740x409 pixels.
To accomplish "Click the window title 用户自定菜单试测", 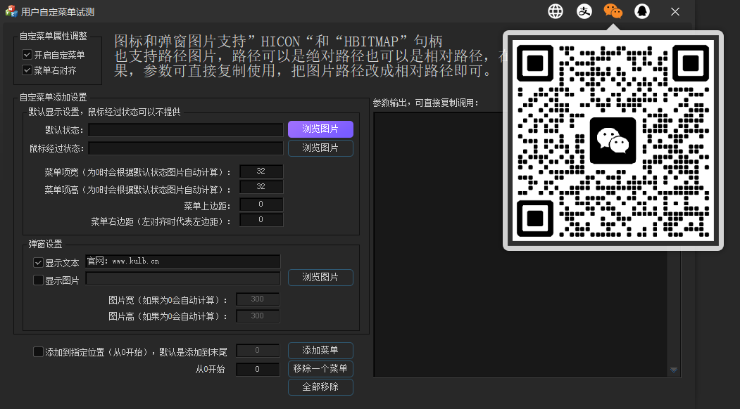I will click(x=58, y=12).
